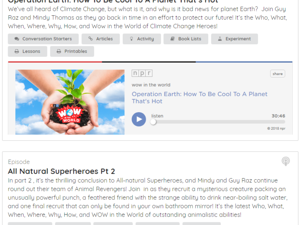Click the speech bubble icon on Conversation Starters
Image resolution: width=302 pixels, height=225 pixels.
[x=17, y=39]
